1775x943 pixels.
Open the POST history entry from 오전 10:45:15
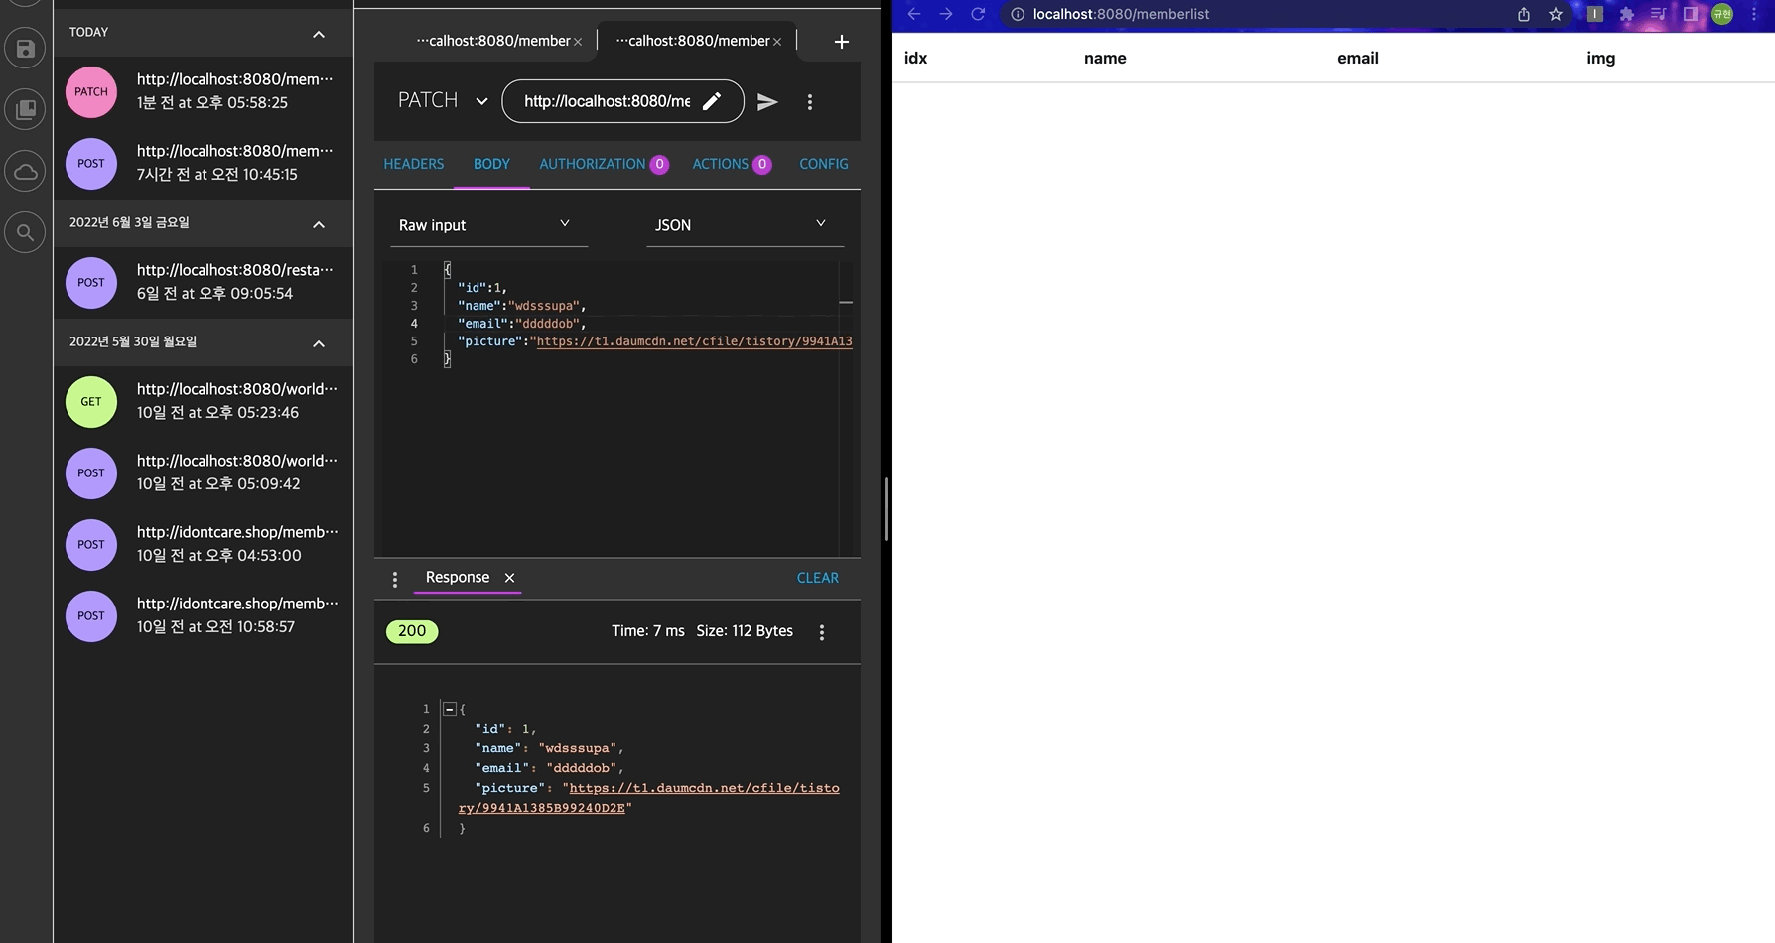point(204,163)
